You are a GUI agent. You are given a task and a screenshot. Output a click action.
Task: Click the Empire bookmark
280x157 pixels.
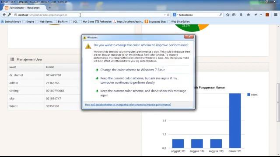click(28, 21)
